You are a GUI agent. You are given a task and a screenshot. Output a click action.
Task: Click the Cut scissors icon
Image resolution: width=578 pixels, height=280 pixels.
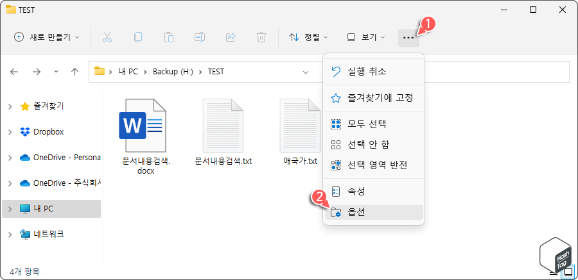point(107,37)
